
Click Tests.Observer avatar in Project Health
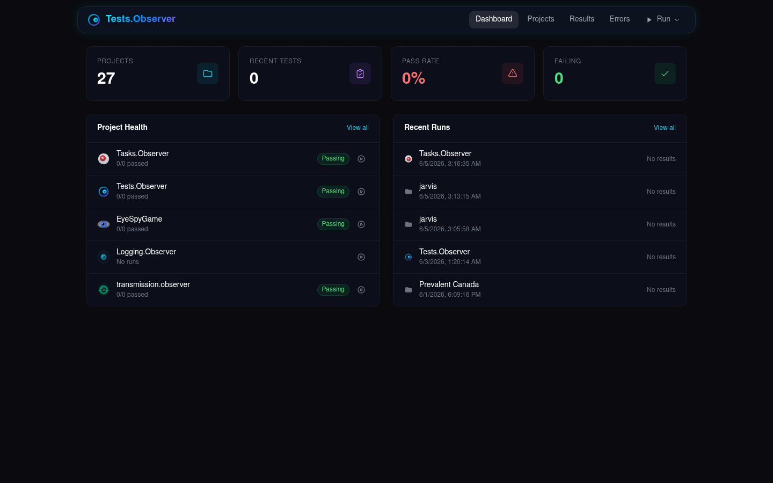coord(104,192)
